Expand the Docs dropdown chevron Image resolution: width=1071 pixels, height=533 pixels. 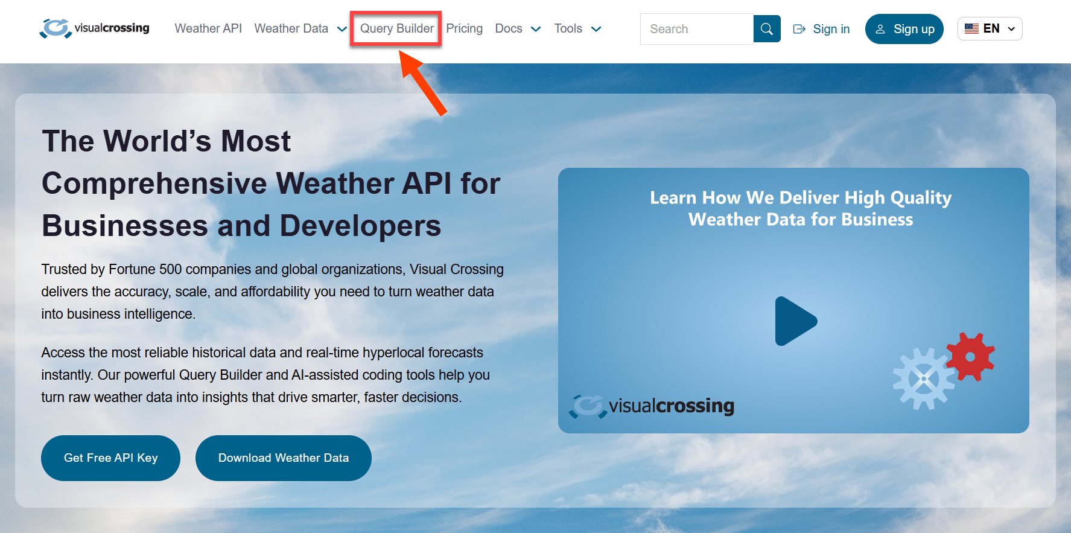[x=536, y=29]
